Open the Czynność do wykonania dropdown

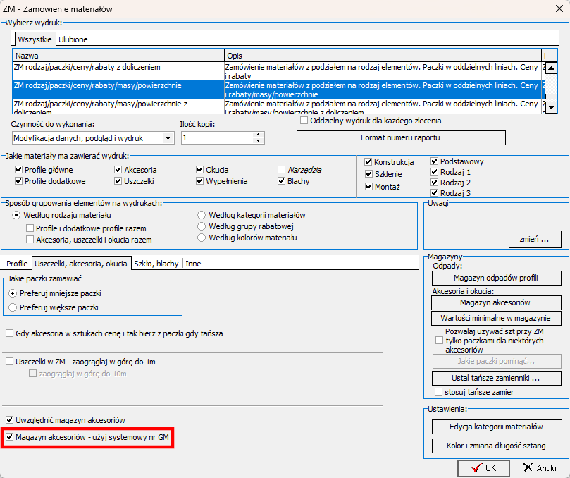click(x=168, y=138)
